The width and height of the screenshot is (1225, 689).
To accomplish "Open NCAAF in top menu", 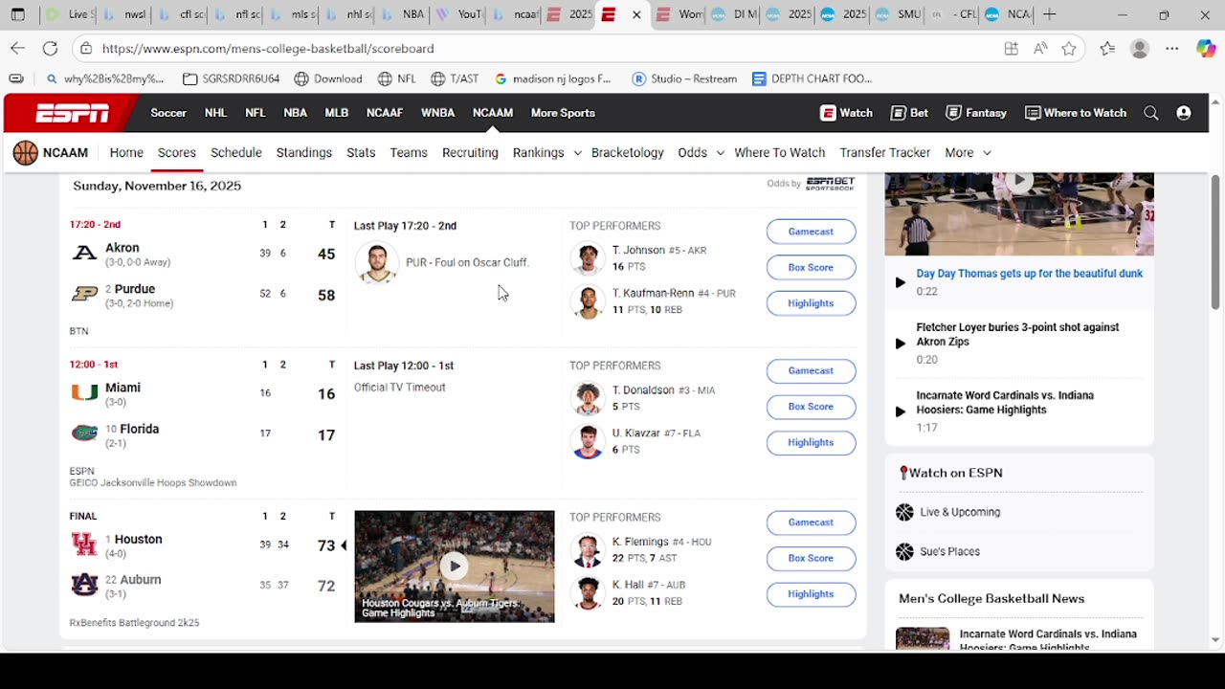I will pyautogui.click(x=385, y=113).
